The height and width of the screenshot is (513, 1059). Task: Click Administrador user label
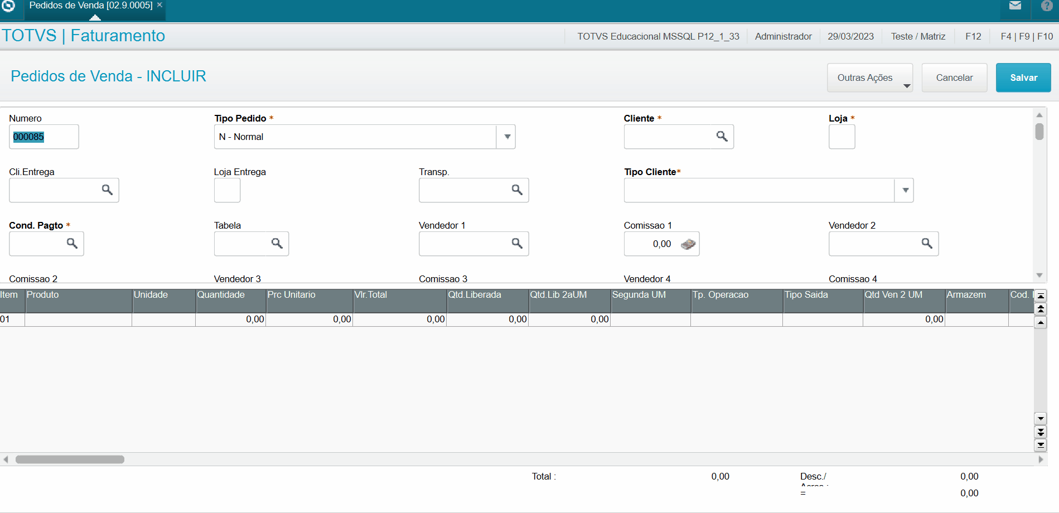(x=783, y=36)
